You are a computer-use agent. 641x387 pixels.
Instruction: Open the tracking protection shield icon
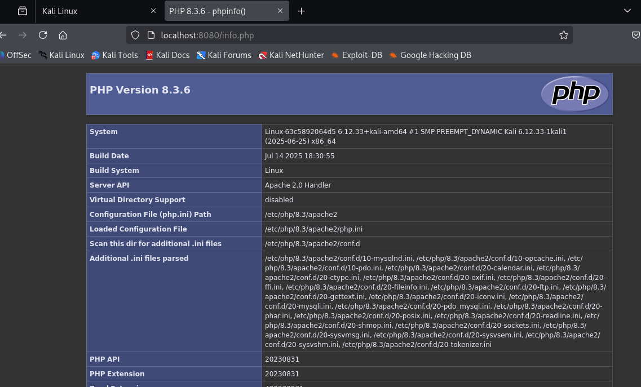tap(135, 35)
